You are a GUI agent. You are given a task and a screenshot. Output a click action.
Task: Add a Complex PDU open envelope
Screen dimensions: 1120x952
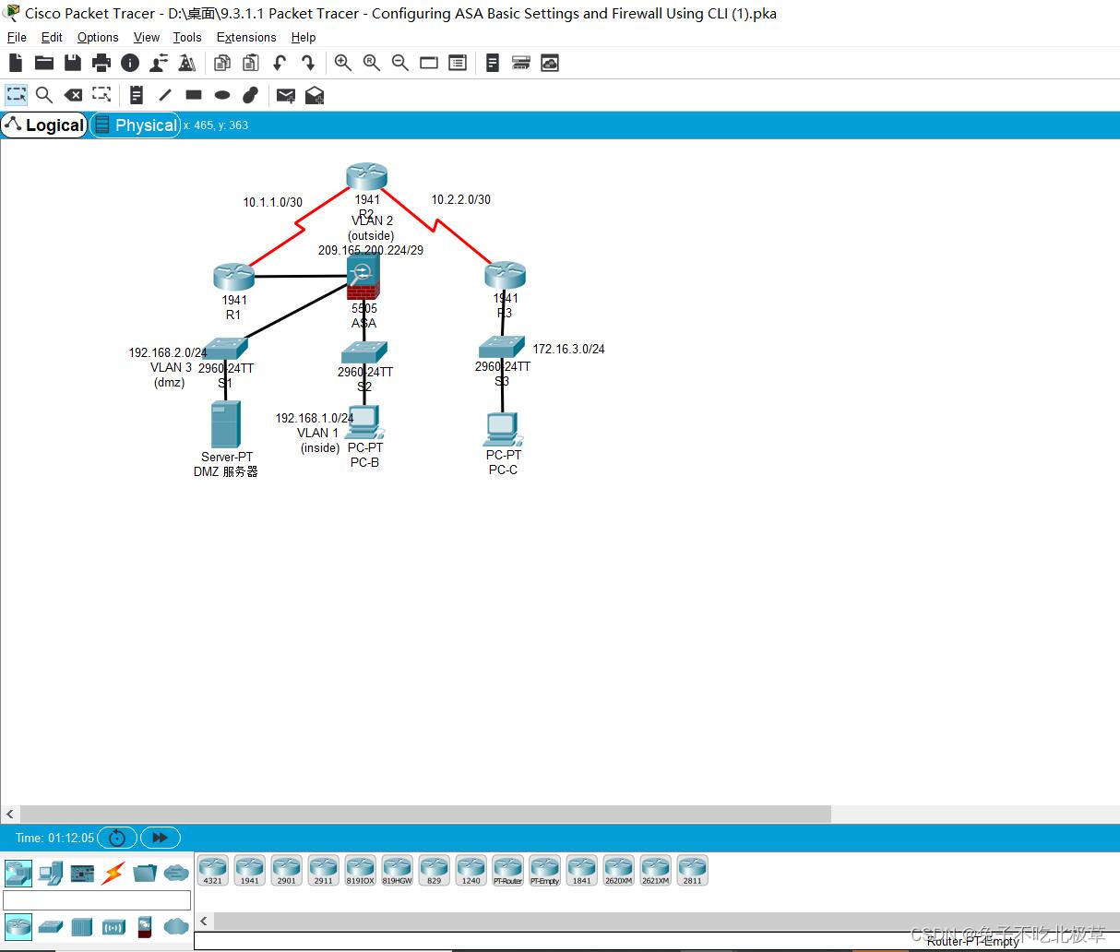point(315,94)
